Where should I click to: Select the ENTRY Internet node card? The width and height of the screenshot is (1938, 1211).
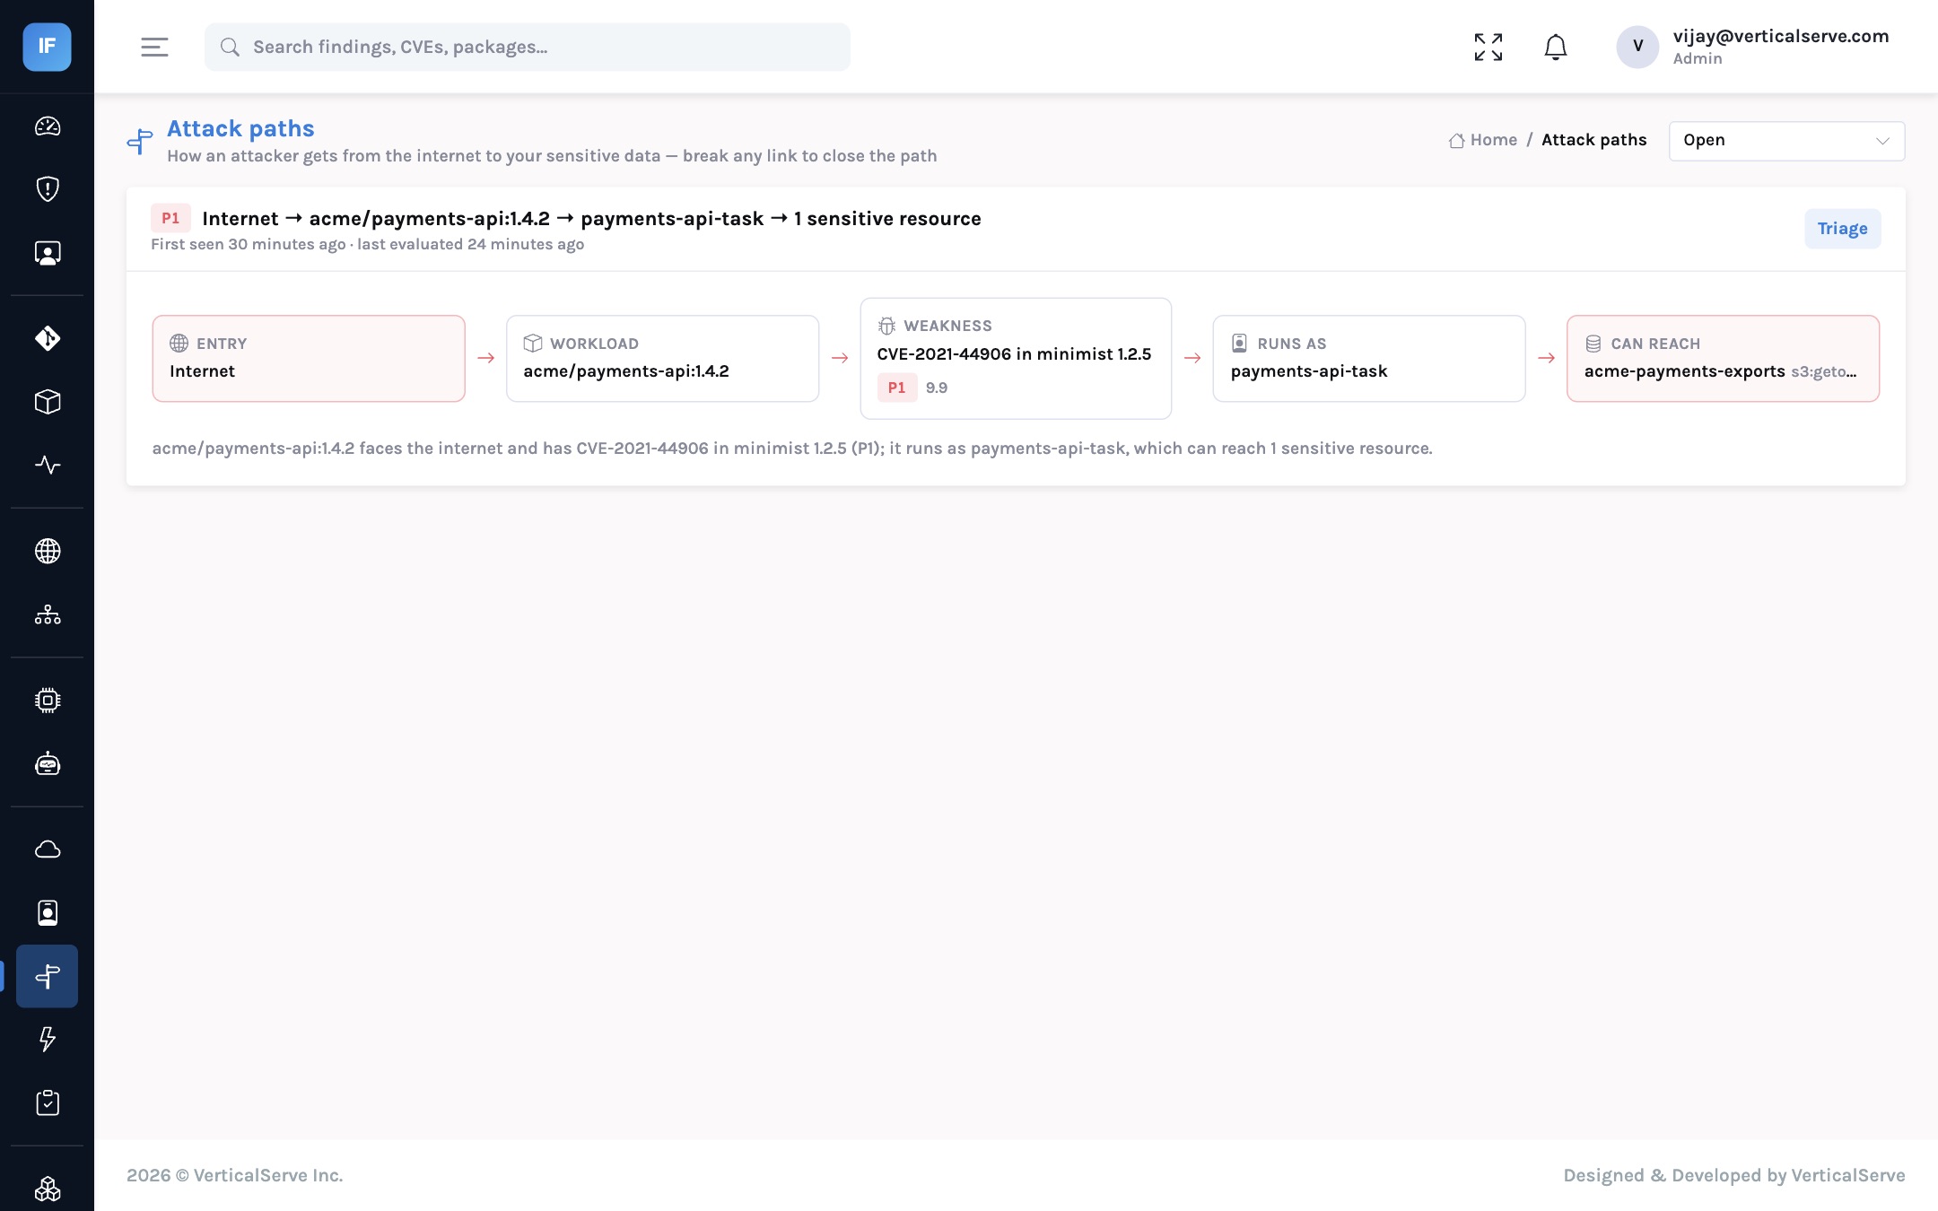pyautogui.click(x=309, y=358)
